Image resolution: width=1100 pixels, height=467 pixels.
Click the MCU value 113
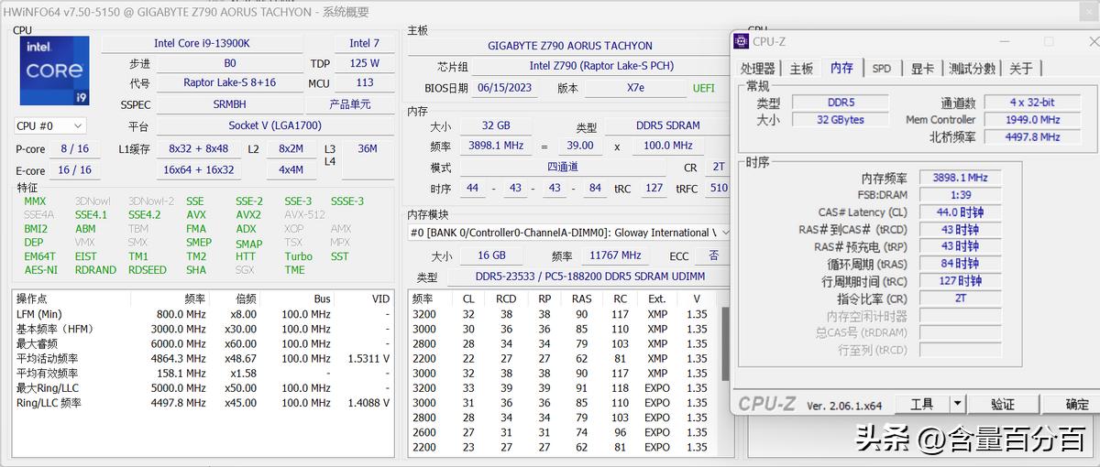[365, 82]
